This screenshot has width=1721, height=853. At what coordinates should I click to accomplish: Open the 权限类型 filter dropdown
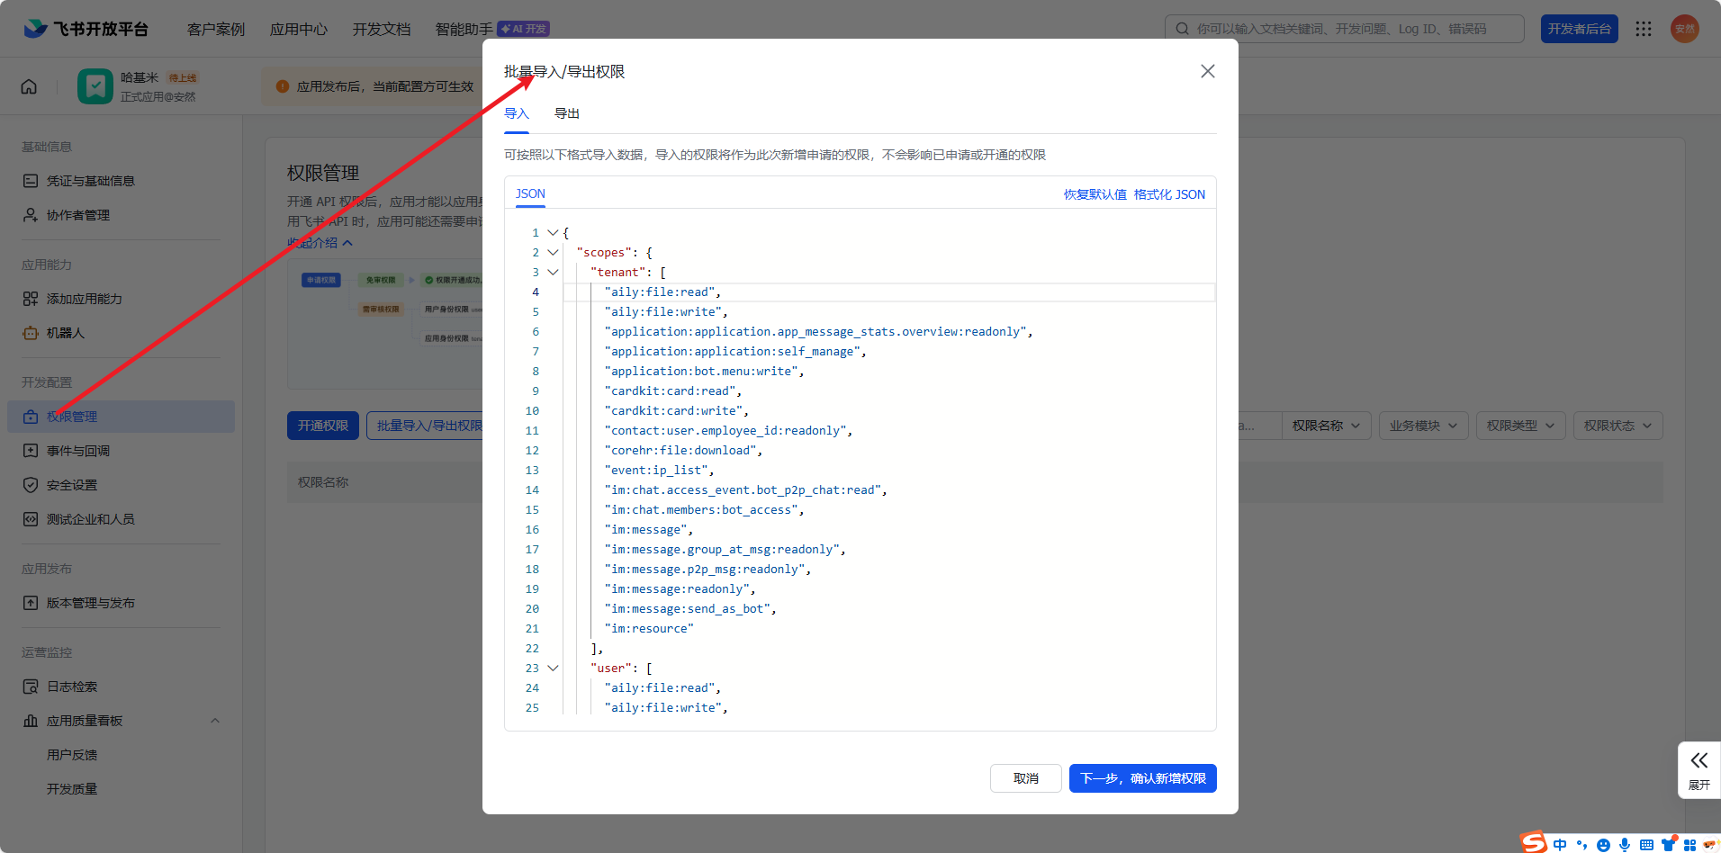tap(1521, 426)
